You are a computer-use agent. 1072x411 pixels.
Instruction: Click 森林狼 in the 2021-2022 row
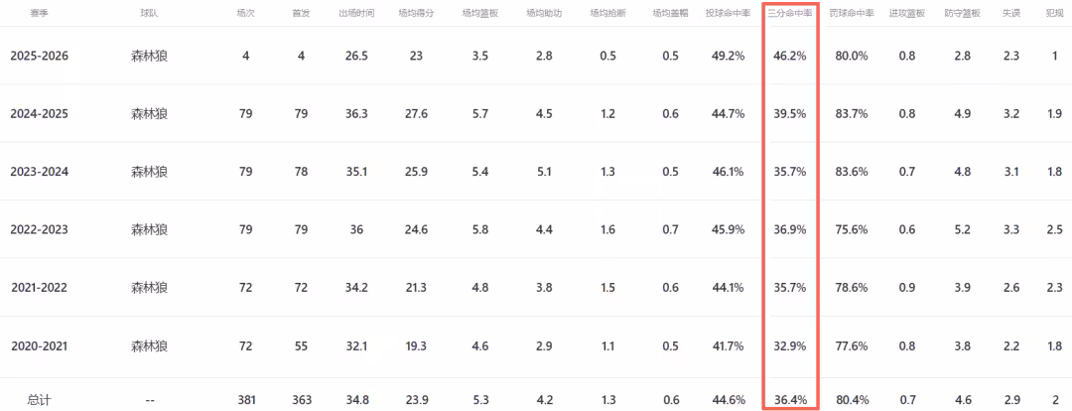coord(149,288)
